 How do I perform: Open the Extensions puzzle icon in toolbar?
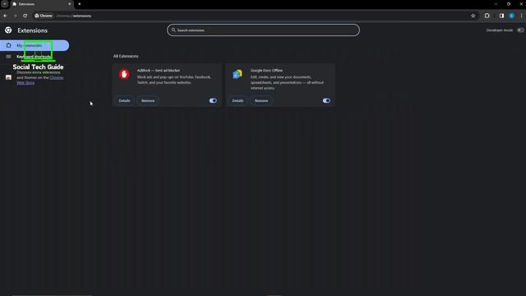[487, 16]
